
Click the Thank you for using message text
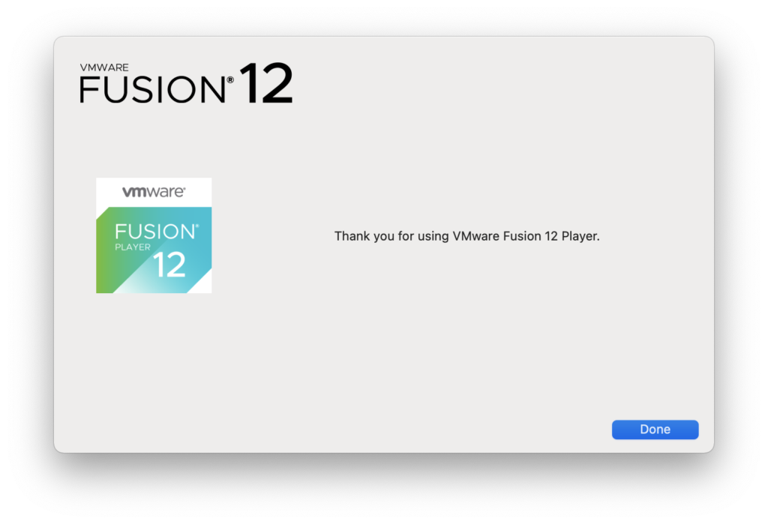click(x=466, y=236)
